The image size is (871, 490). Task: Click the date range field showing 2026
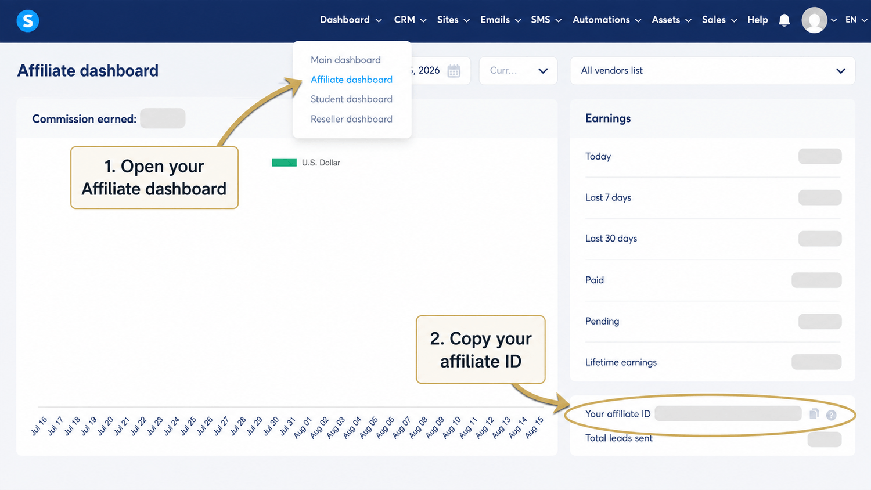click(x=440, y=71)
